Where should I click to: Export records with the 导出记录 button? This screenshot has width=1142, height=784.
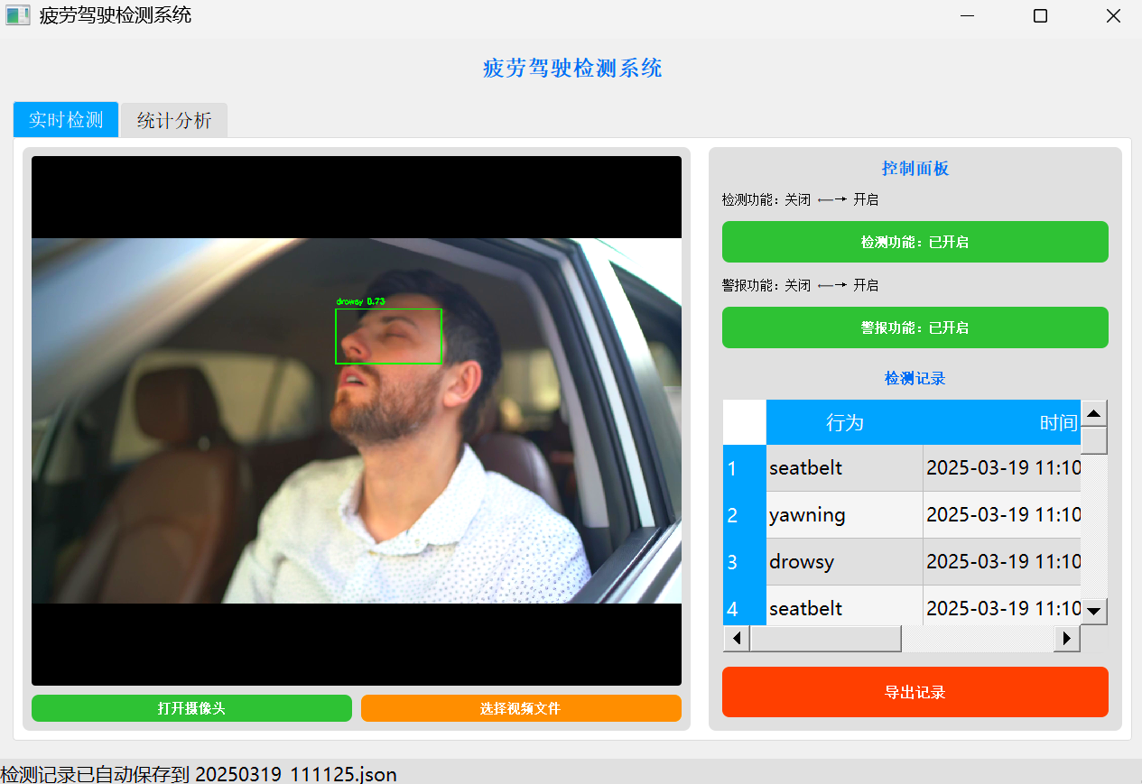(915, 692)
